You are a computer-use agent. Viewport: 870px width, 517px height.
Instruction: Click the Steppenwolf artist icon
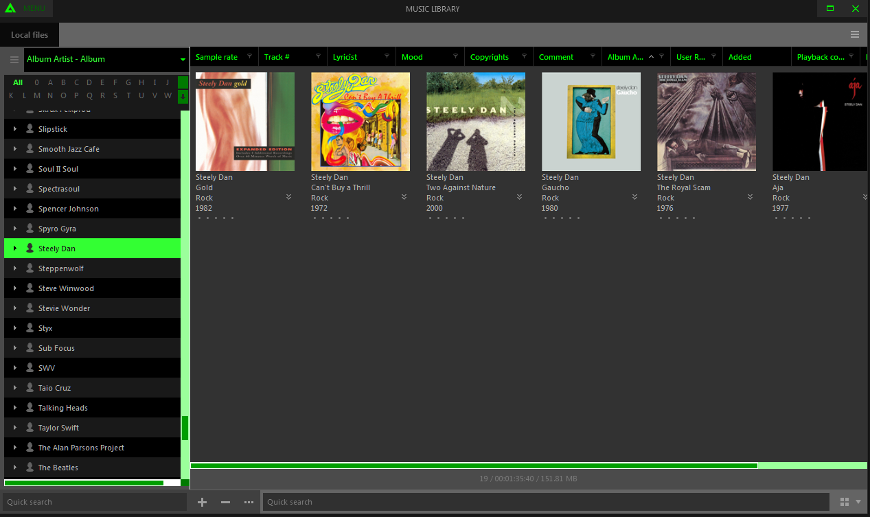[30, 268]
